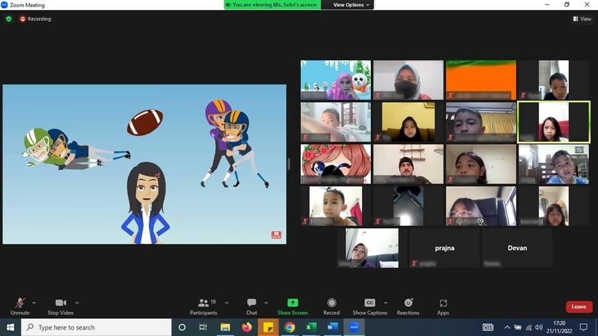Click the Record button
The width and height of the screenshot is (598, 336).
[x=331, y=306]
